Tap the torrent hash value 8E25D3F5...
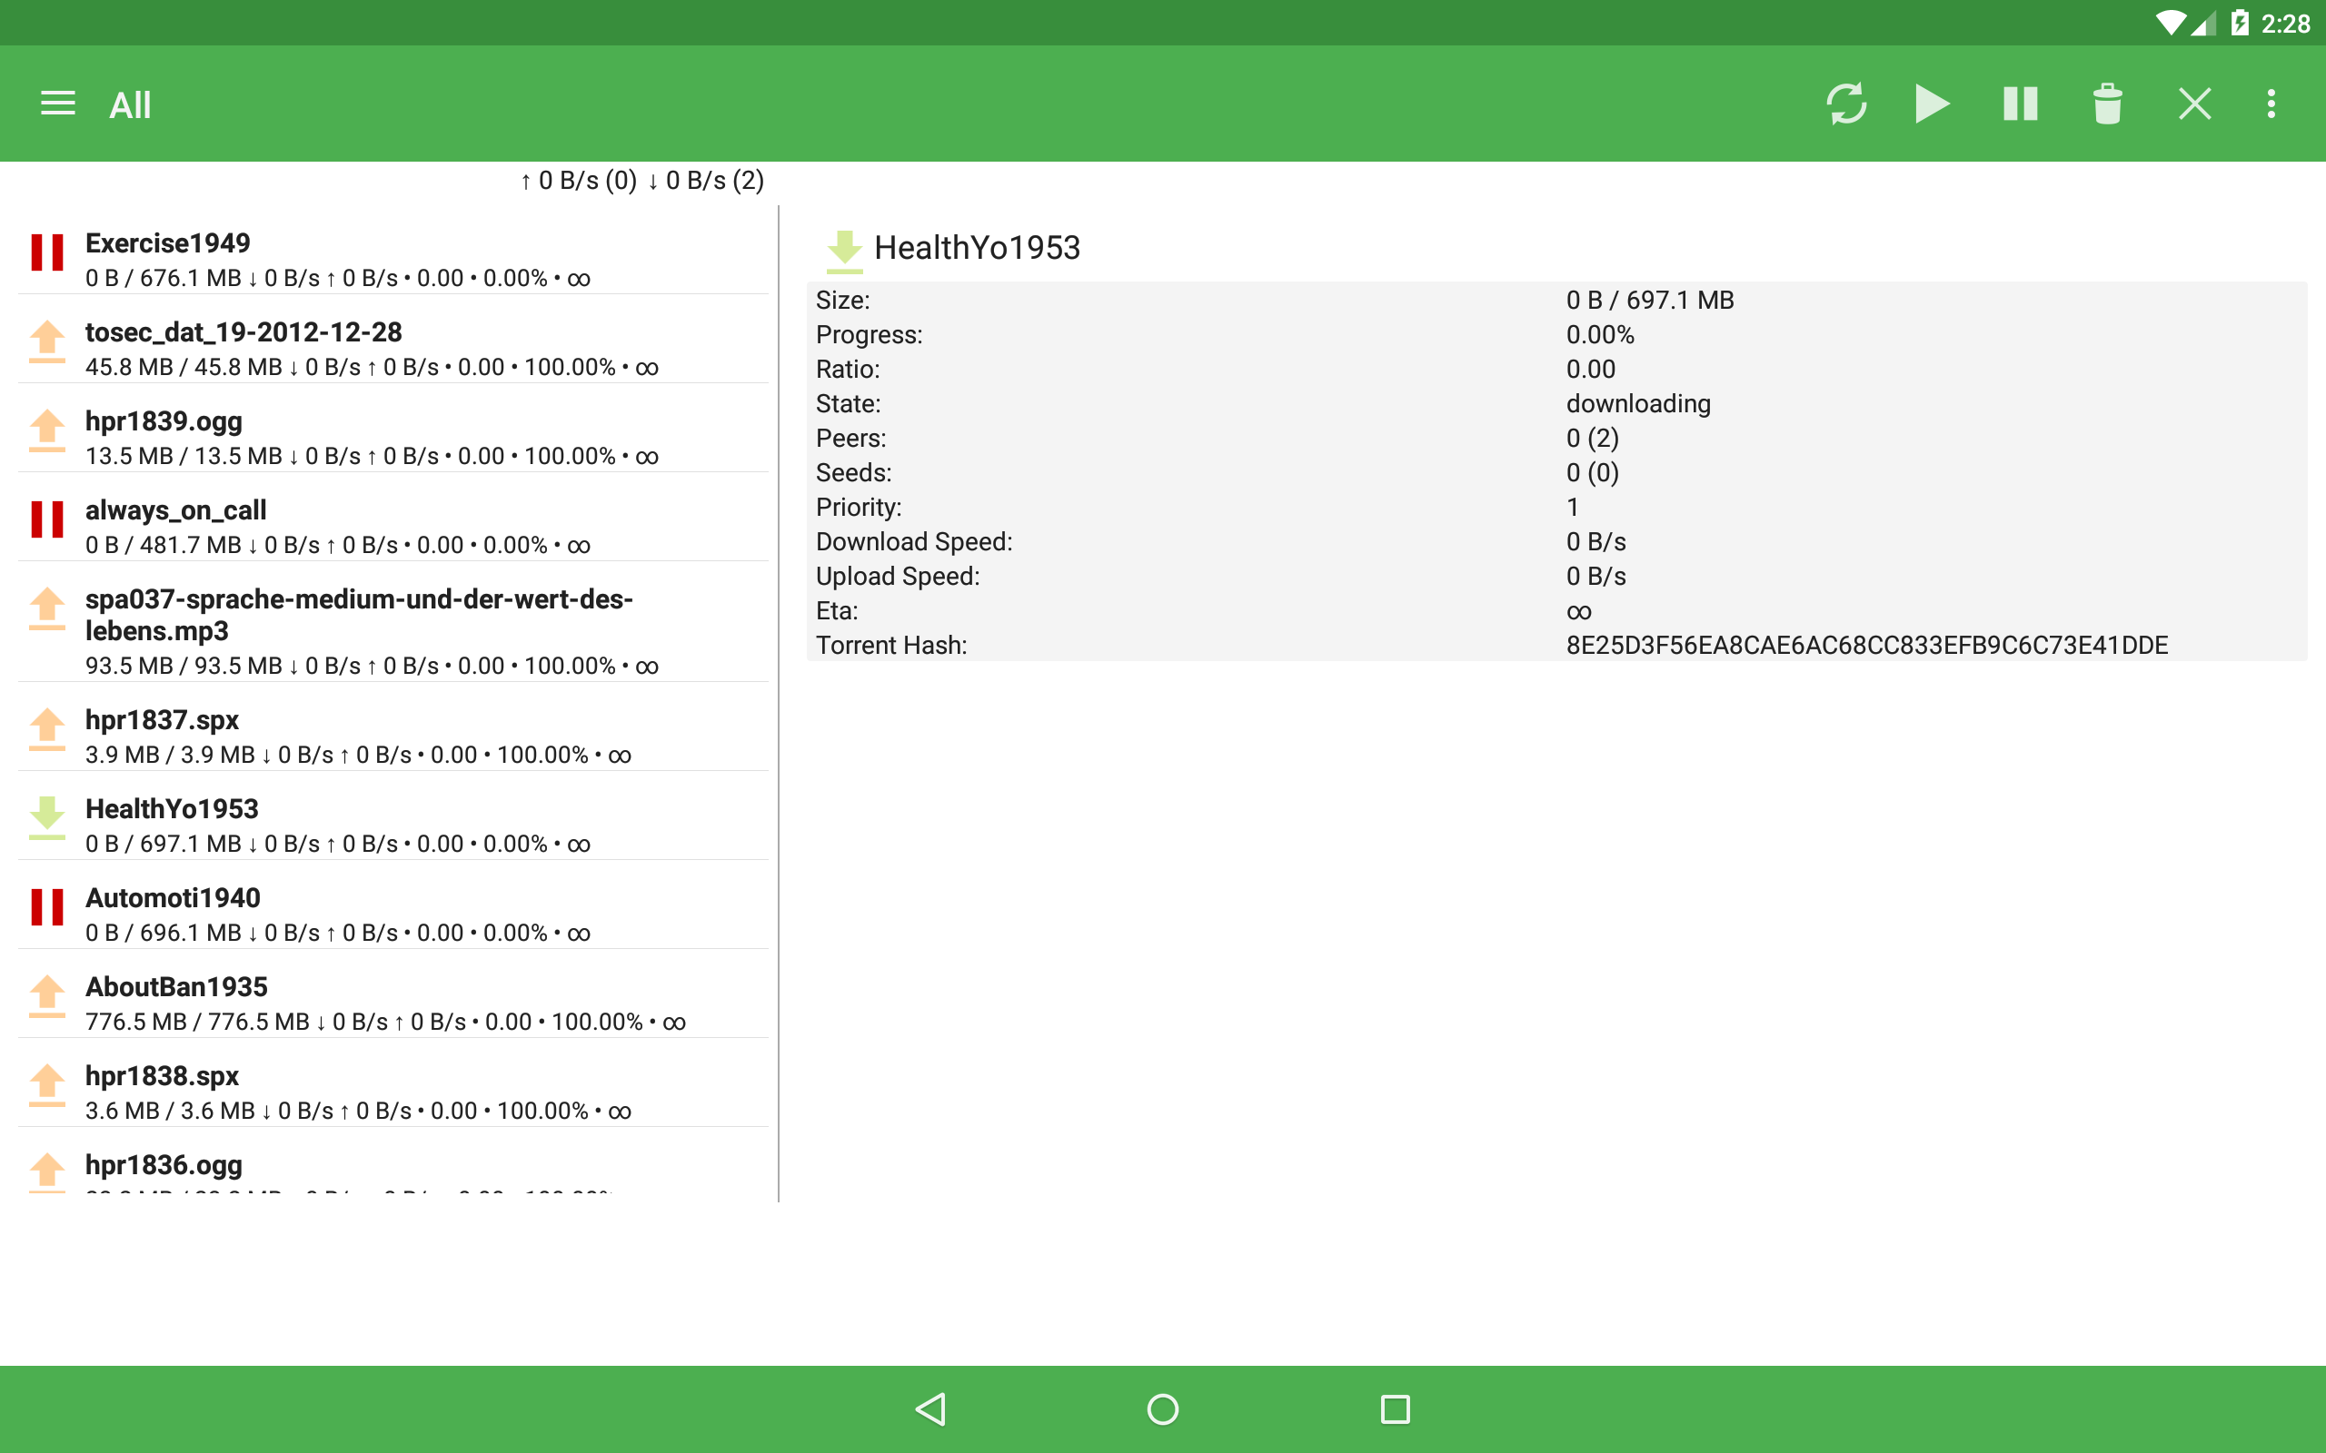The image size is (2326, 1453). click(x=1866, y=645)
